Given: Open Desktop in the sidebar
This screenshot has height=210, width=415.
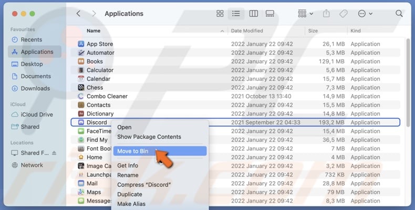Looking at the screenshot, I should coord(32,64).
